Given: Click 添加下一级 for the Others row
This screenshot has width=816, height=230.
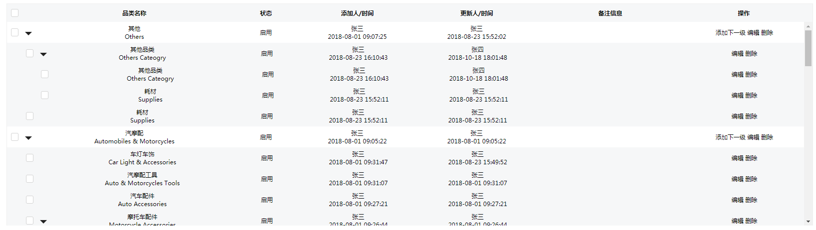Looking at the screenshot, I should coord(730,33).
